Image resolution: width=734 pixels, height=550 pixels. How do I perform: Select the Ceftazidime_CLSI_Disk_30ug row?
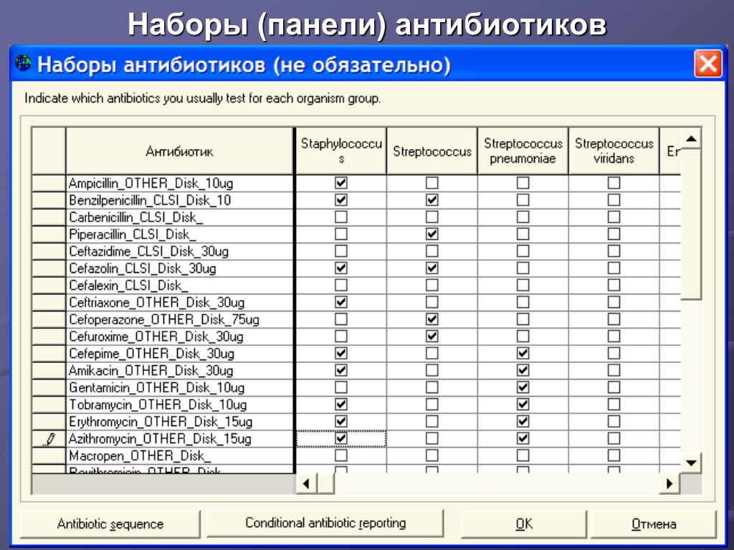pos(180,251)
